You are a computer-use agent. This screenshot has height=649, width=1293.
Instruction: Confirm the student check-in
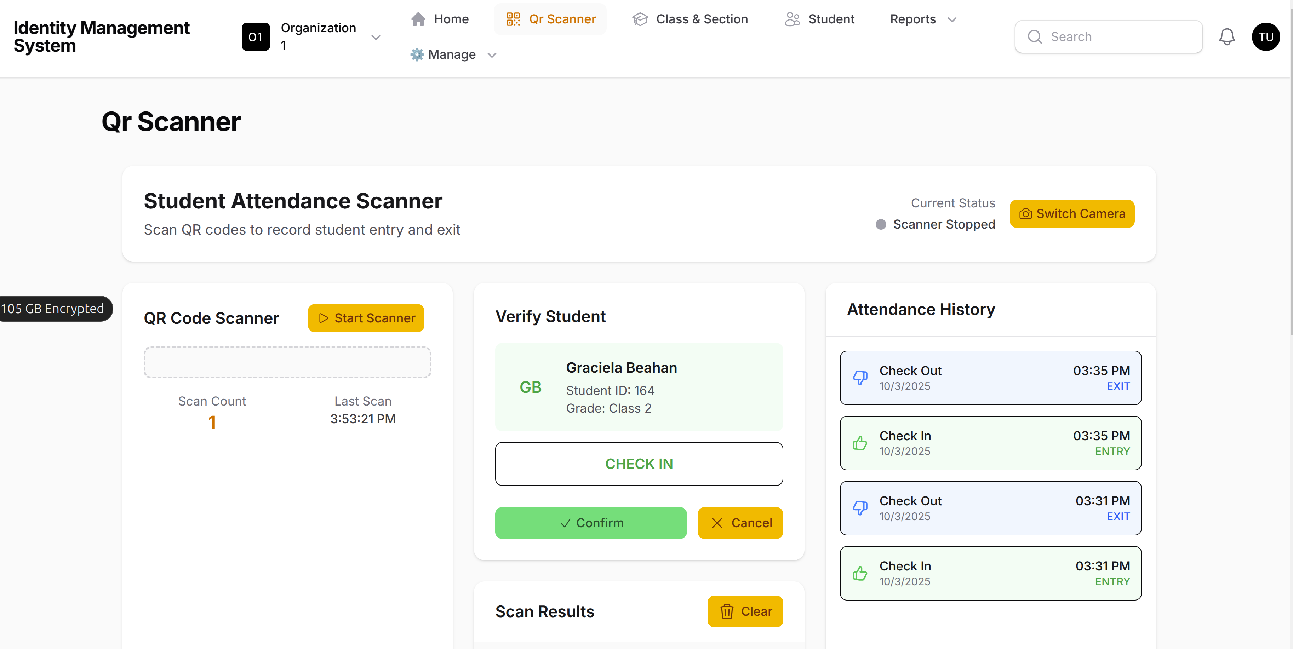pyautogui.click(x=590, y=523)
